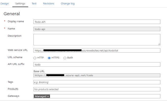Open the Design tab
The image size is (167, 101).
(5, 4)
